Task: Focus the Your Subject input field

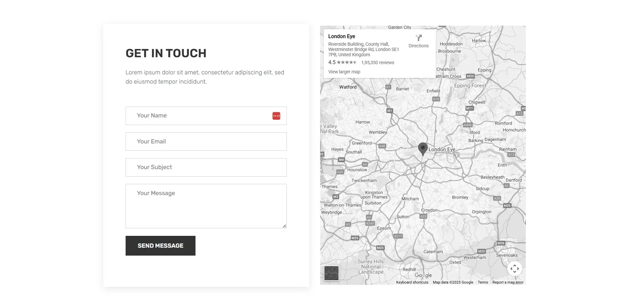Action: 206,167
